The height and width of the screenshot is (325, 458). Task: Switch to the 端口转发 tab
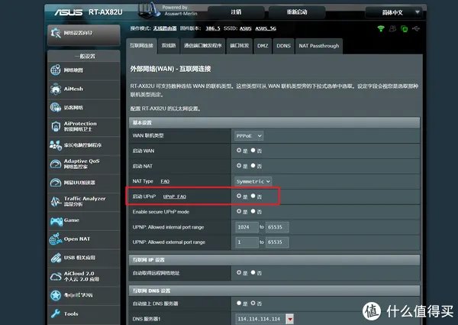click(x=240, y=46)
